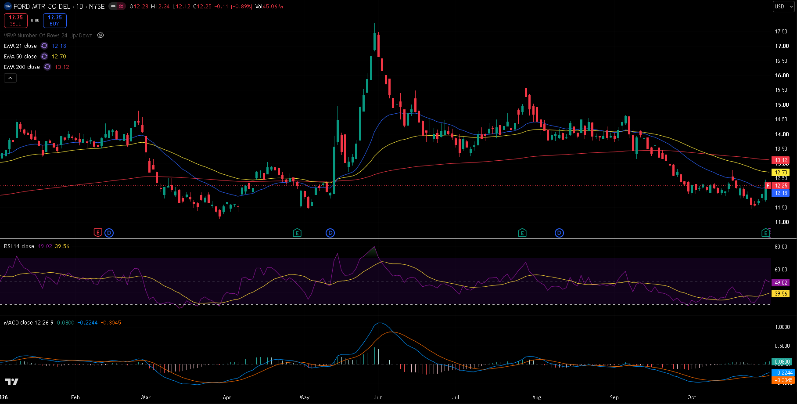Click the 14.00 price axis value
The height and width of the screenshot is (404, 797).
(x=782, y=134)
